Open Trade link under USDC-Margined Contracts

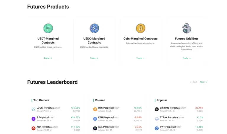point(94,58)
